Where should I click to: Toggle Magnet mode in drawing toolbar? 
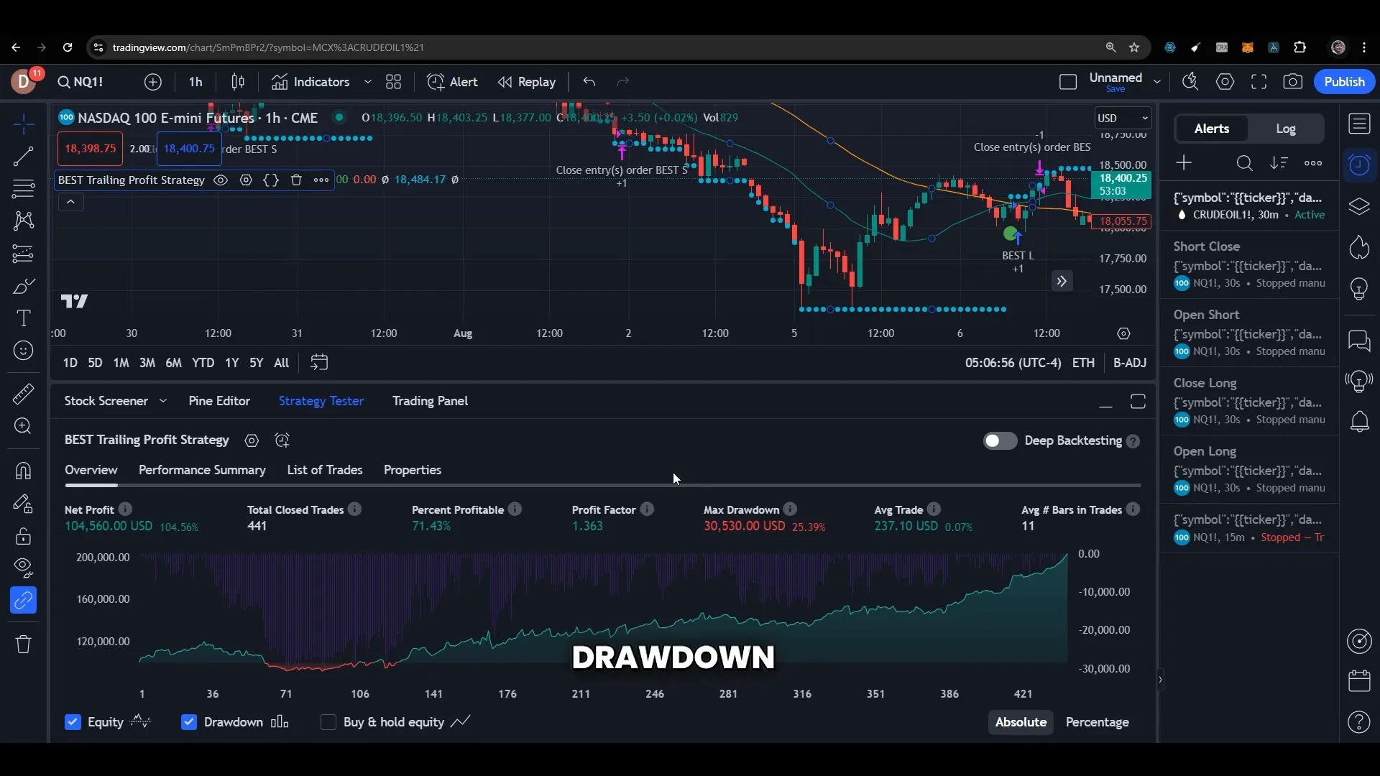coord(23,471)
